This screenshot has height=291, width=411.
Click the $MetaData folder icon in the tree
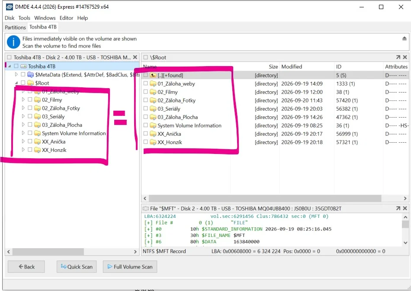[x=30, y=75]
